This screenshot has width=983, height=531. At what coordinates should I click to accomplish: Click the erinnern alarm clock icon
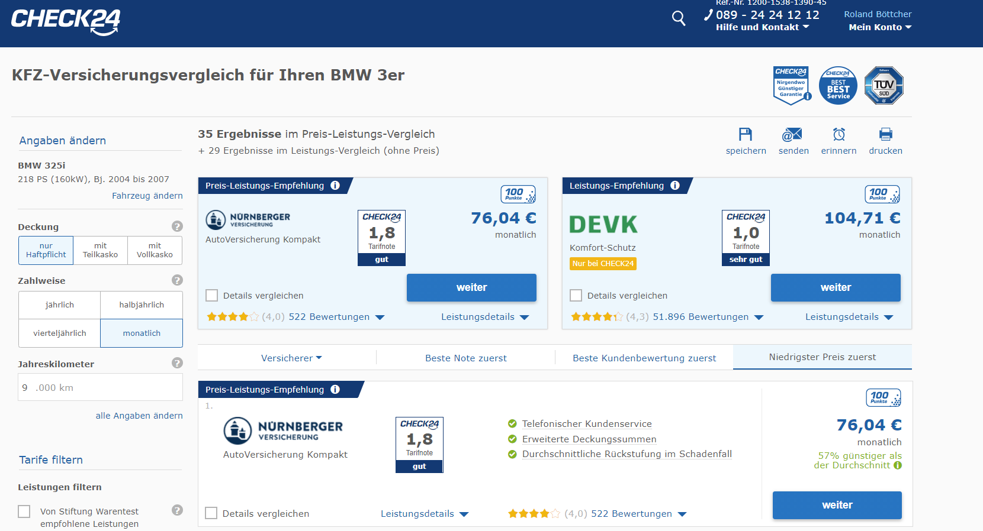839,134
